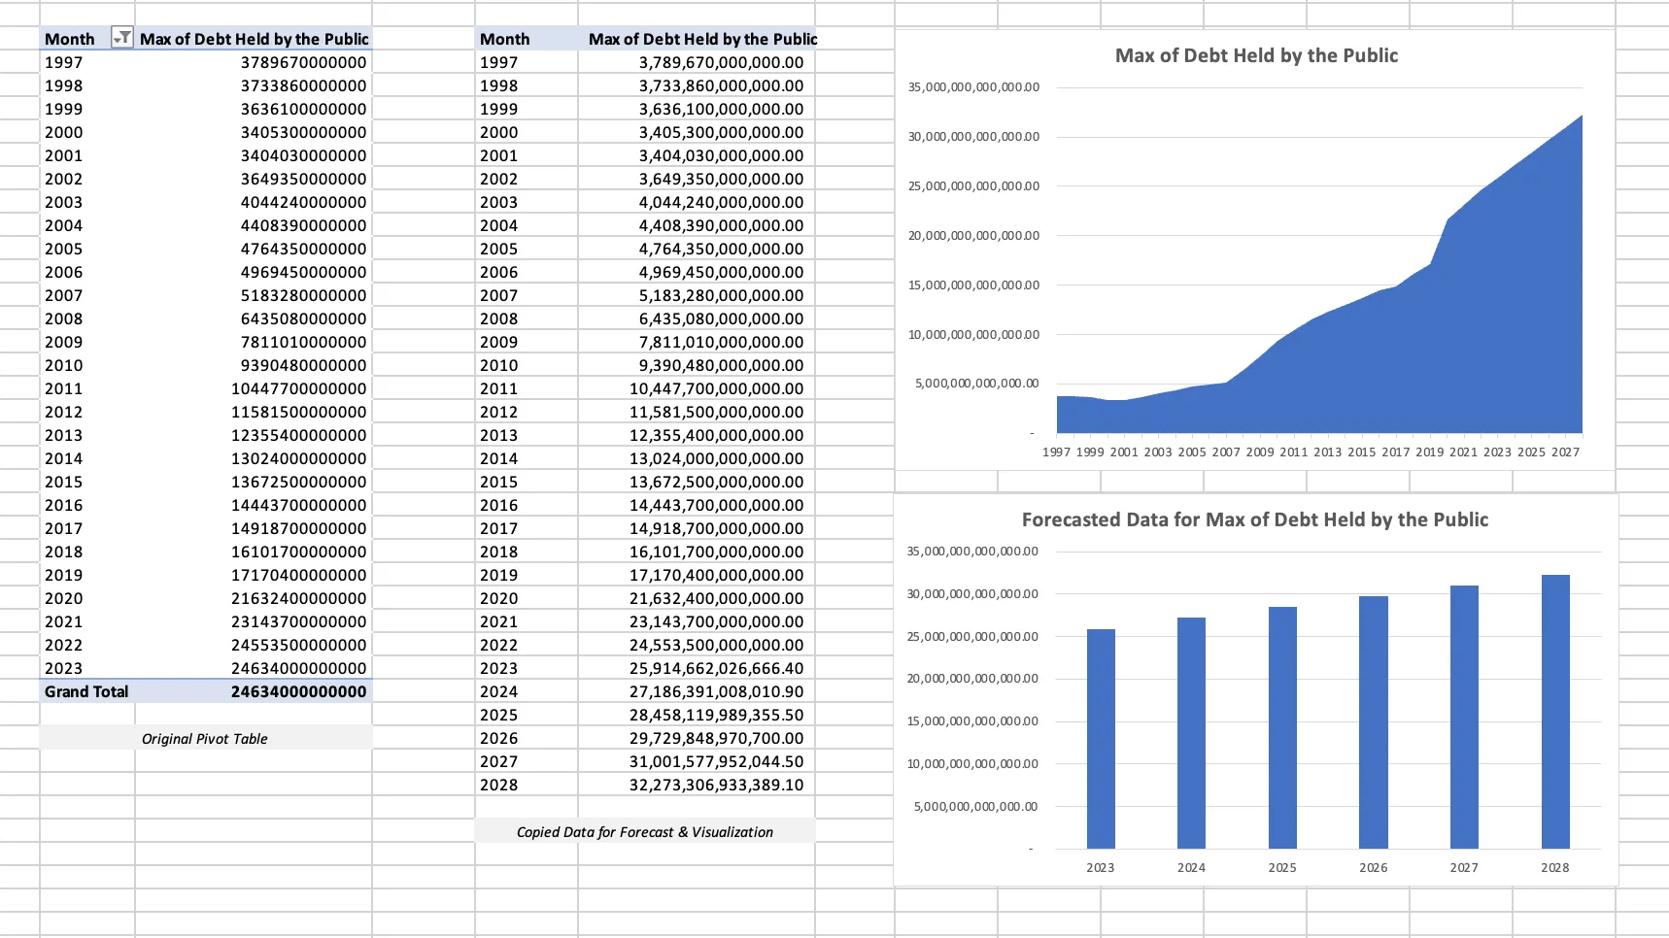
Task: Select the 1997 cell in the pivot table
Action: (58, 61)
